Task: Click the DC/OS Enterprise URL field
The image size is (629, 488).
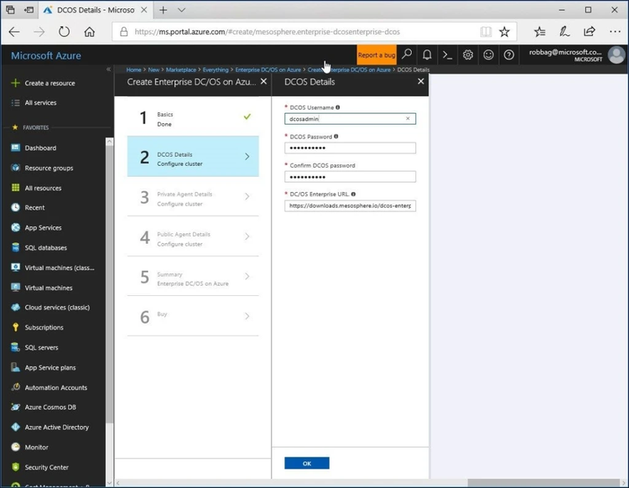Action: [x=350, y=205]
